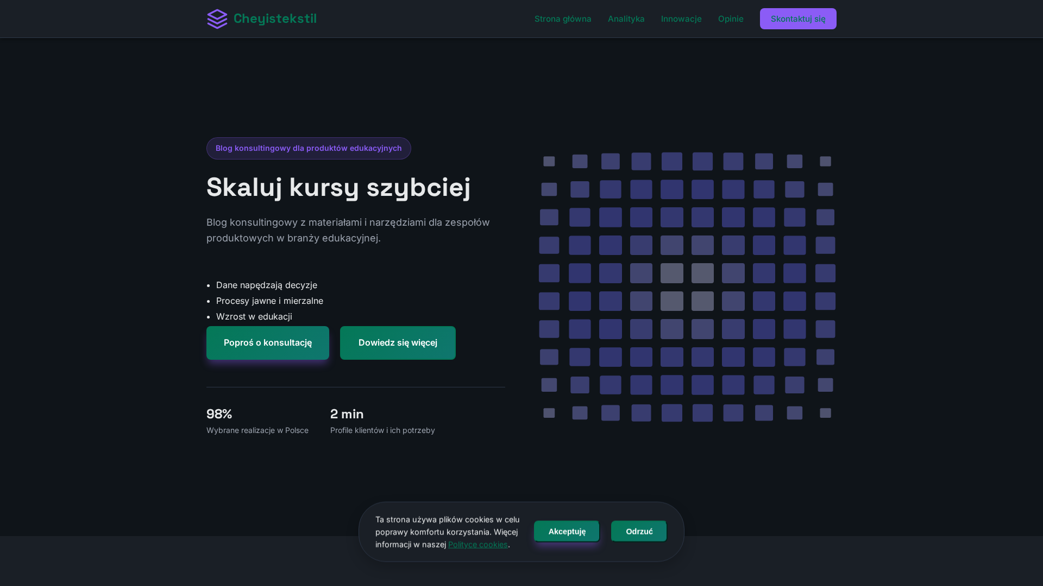Click the 98% statistic value
1043x586 pixels.
point(219,414)
